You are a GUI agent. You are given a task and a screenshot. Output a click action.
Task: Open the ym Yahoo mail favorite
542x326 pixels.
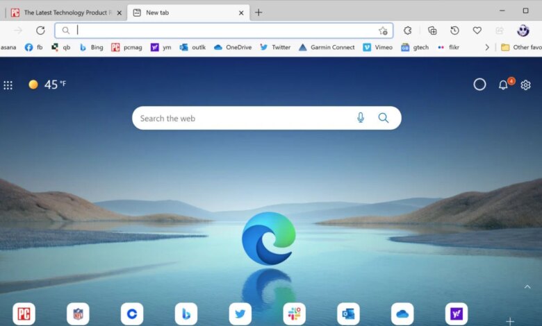pos(161,48)
